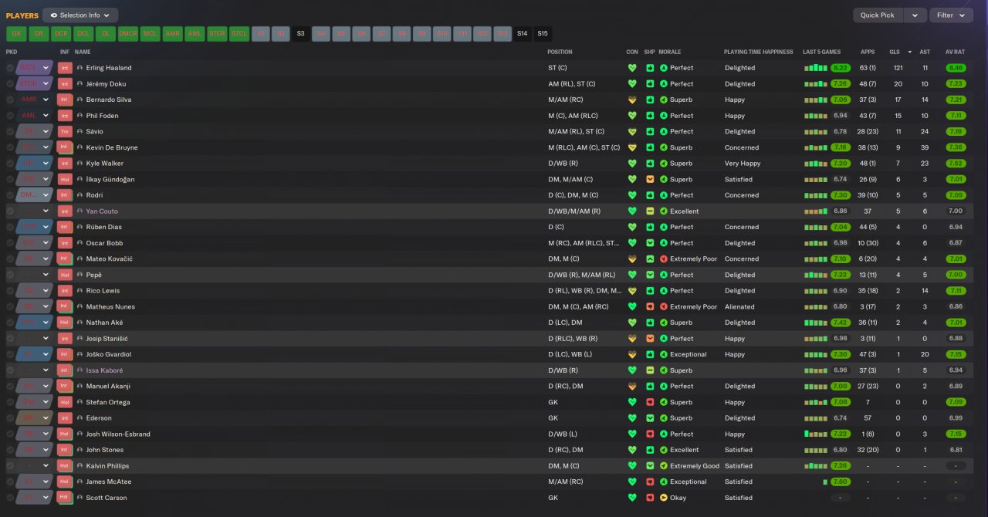
Task: Open the Selection Info dropdown
Action: click(80, 15)
